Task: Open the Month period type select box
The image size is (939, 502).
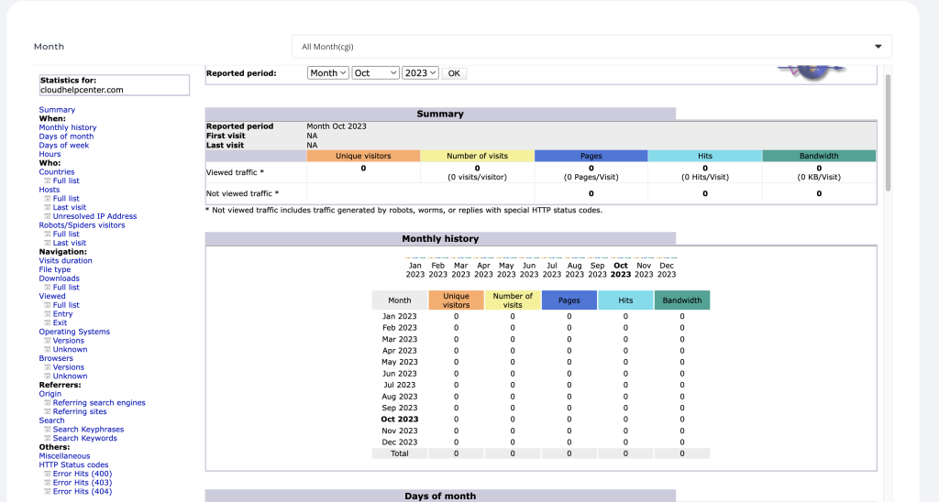Action: tap(327, 73)
